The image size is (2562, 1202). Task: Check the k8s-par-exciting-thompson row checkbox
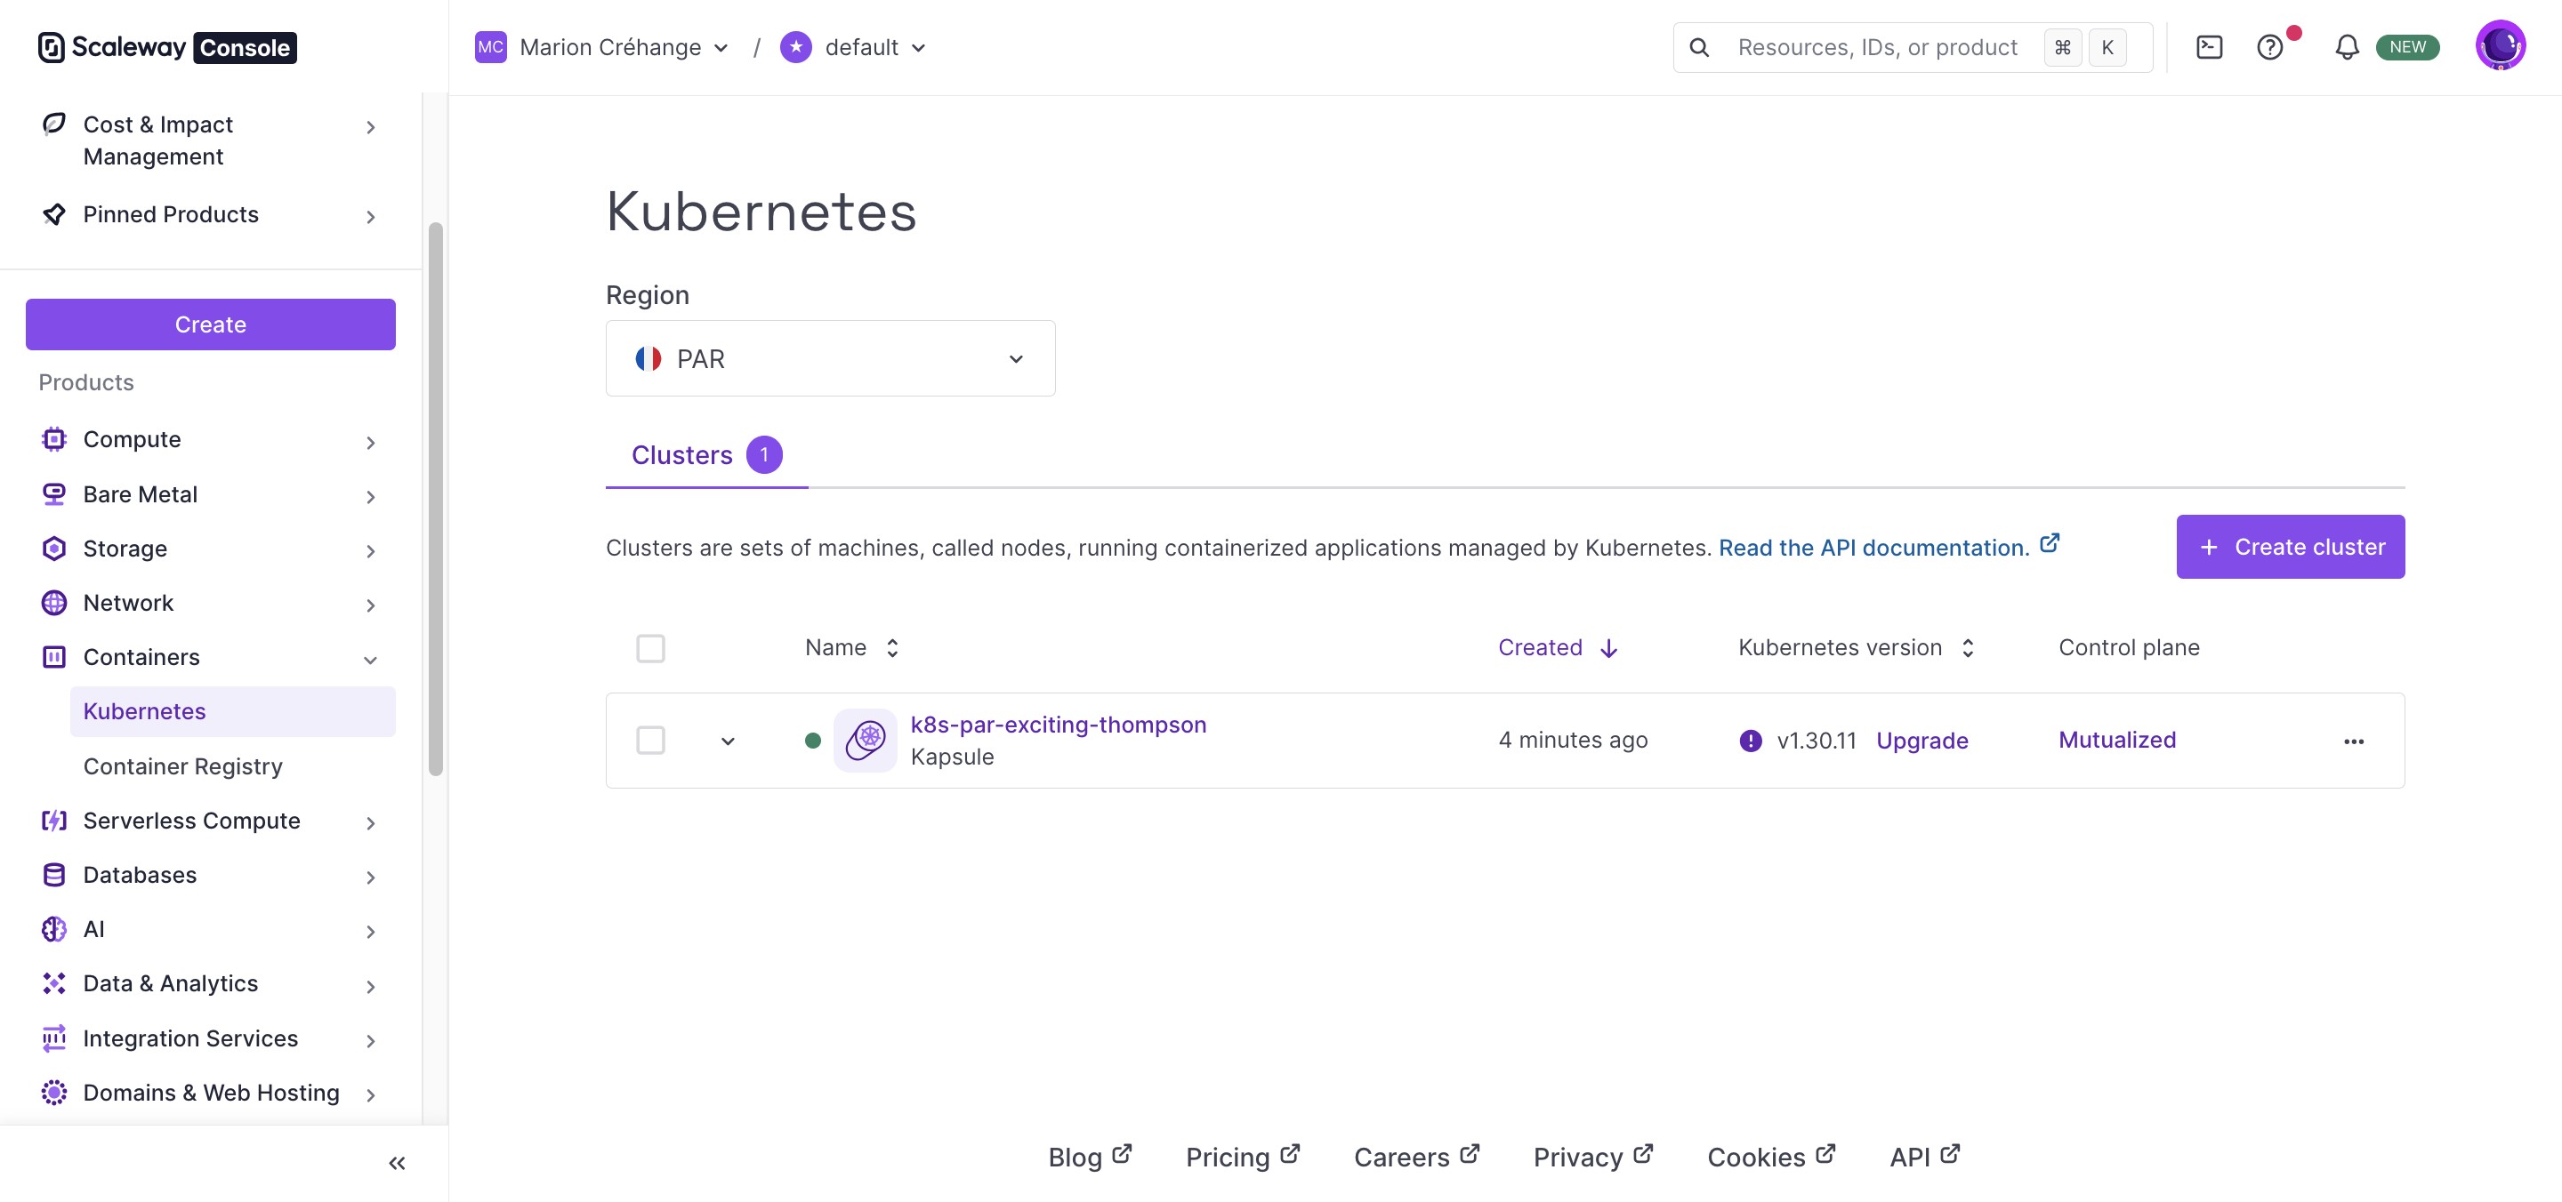pyautogui.click(x=650, y=741)
